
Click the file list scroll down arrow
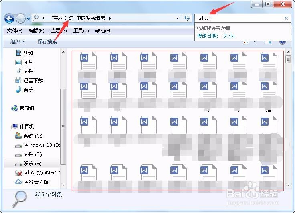[x=289, y=185]
